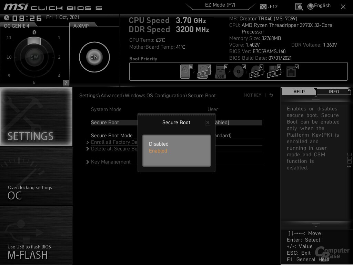Click the help panel bottom grip handle

point(316,225)
